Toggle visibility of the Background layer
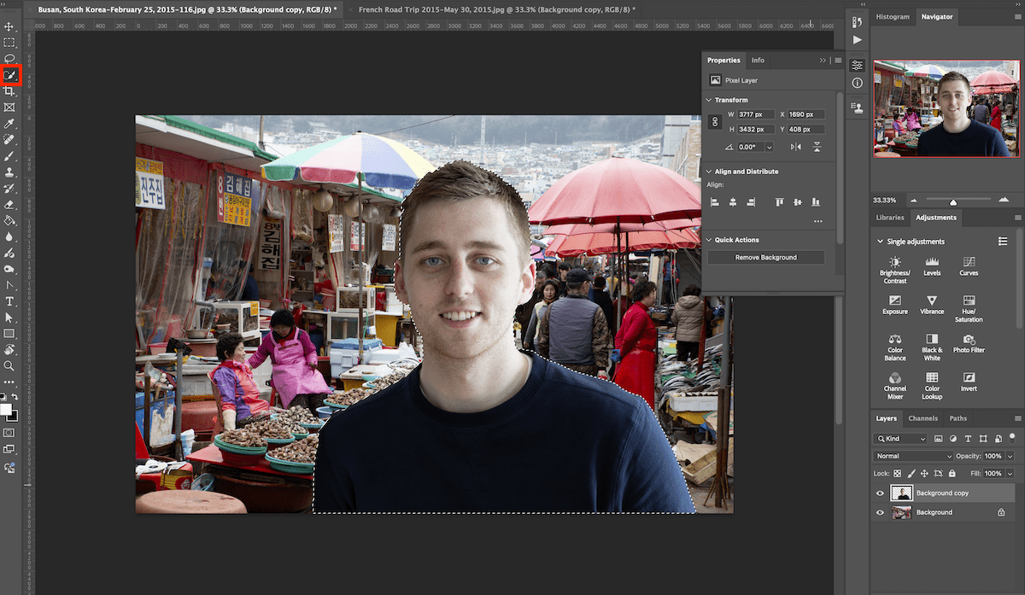Image resolution: width=1025 pixels, height=595 pixels. coord(880,512)
